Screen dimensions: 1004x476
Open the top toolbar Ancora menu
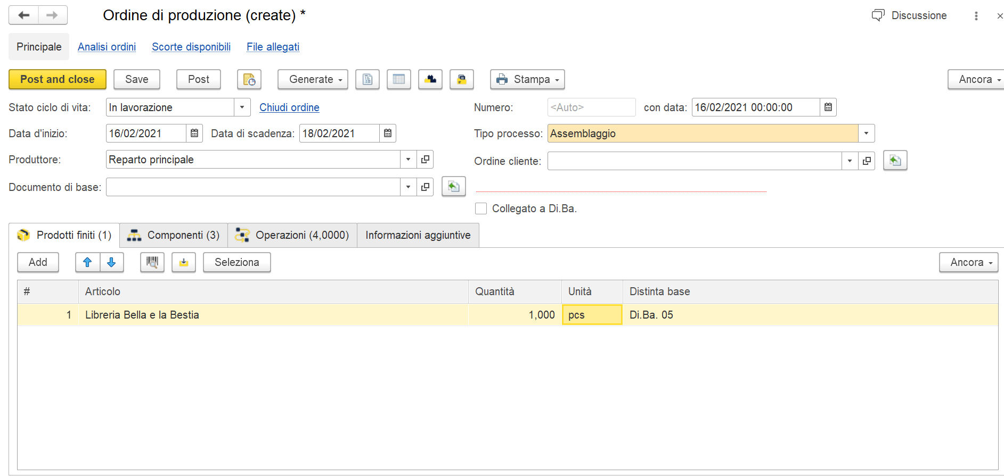(976, 79)
